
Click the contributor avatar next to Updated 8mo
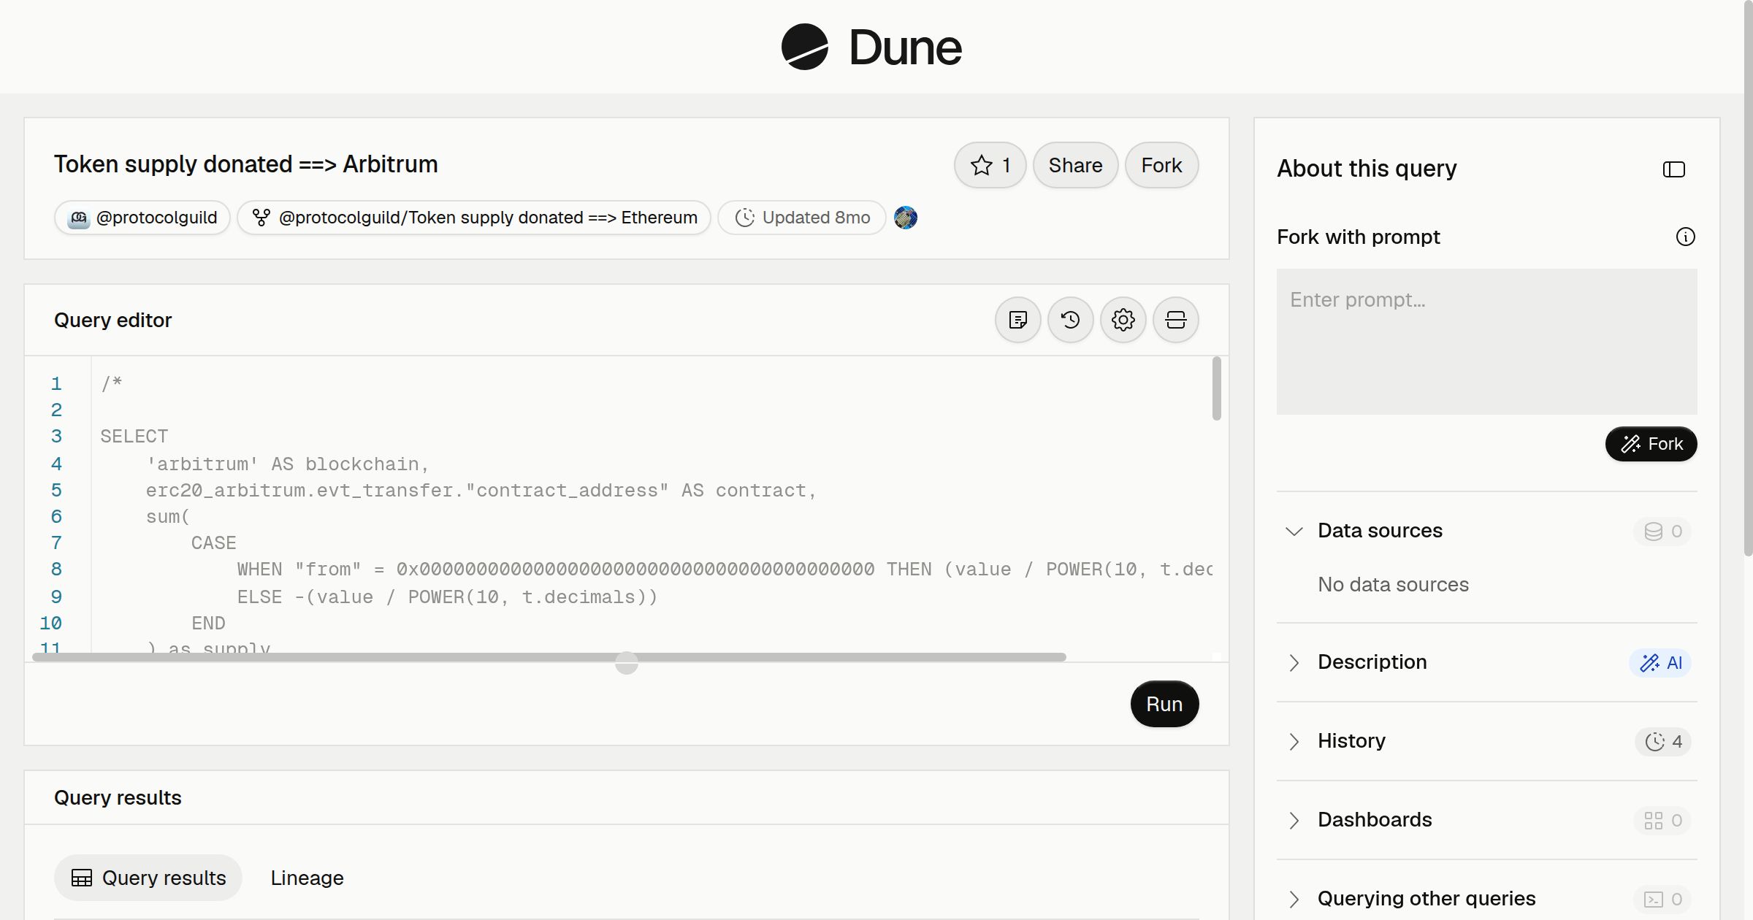tap(906, 218)
